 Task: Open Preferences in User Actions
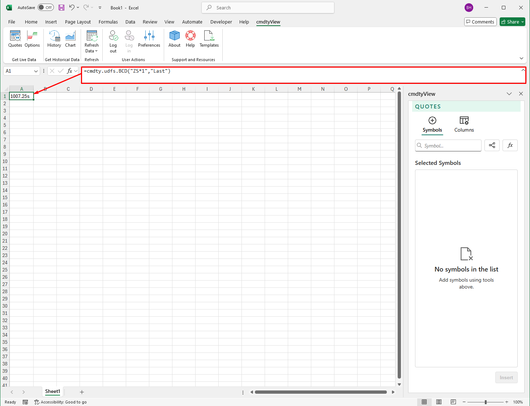[149, 39]
